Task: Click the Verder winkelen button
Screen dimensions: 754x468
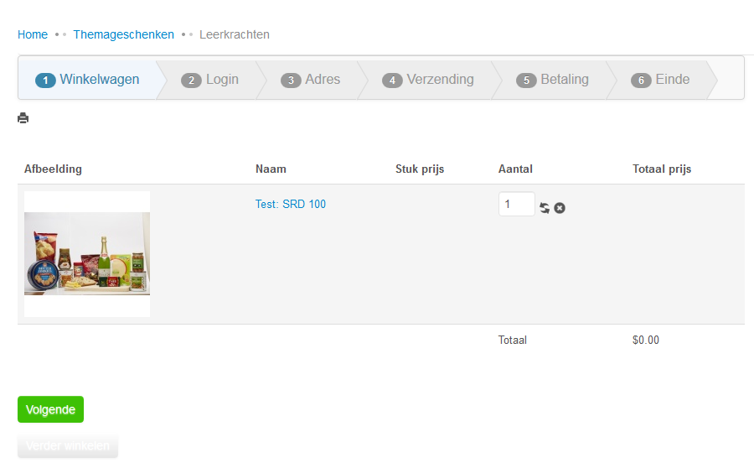Action: pos(68,445)
